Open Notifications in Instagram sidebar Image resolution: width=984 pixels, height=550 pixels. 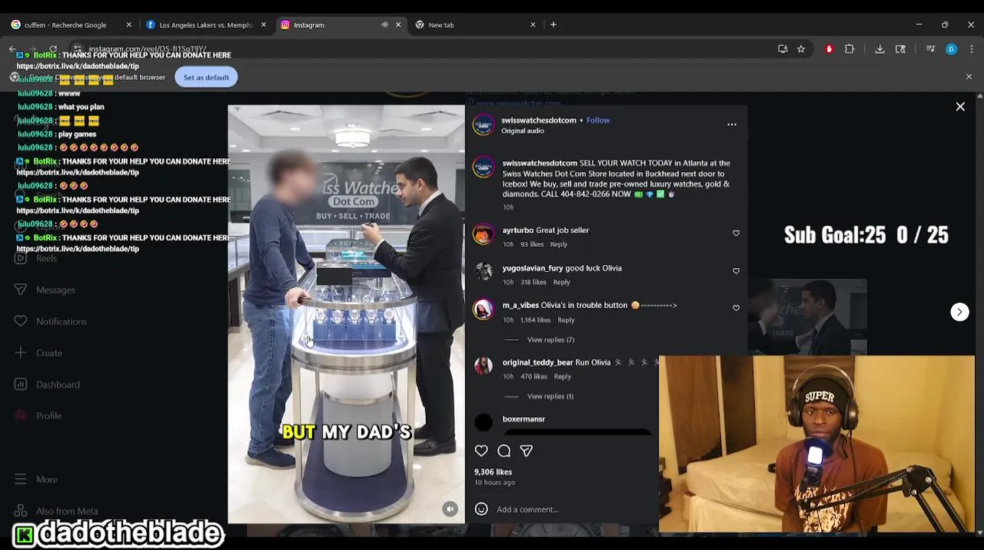click(61, 322)
